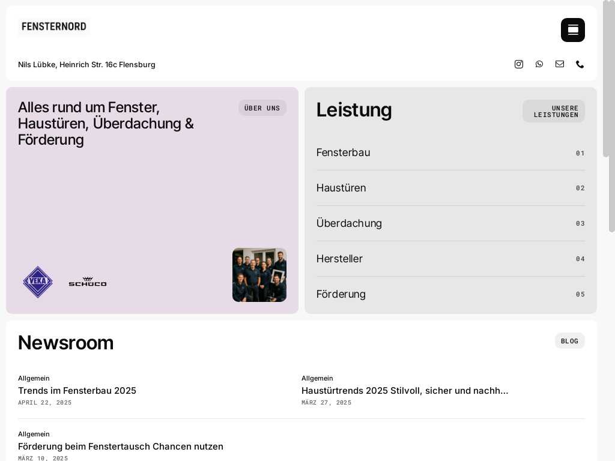Image resolution: width=615 pixels, height=461 pixels.
Task: Click the UNSERE LEISTUNGEN button
Action: pos(554,112)
